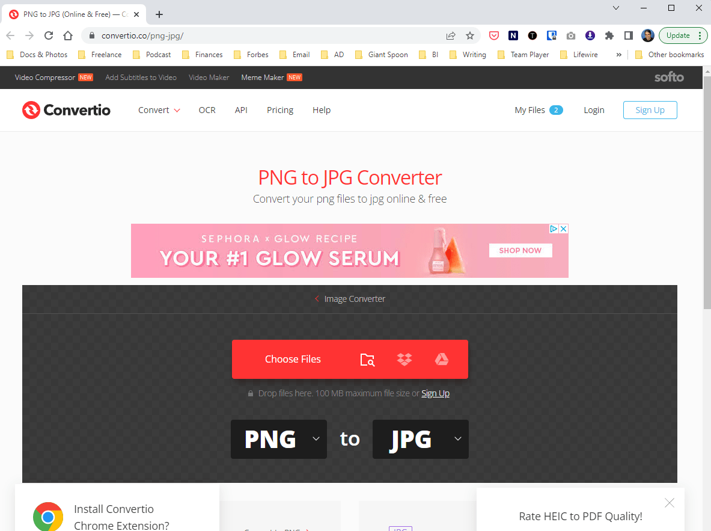Click the Chrome icon in install prompt
Viewport: 711px width, 531px height.
tap(48, 517)
